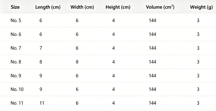Select the Volume (cm³) column header

(160, 7)
